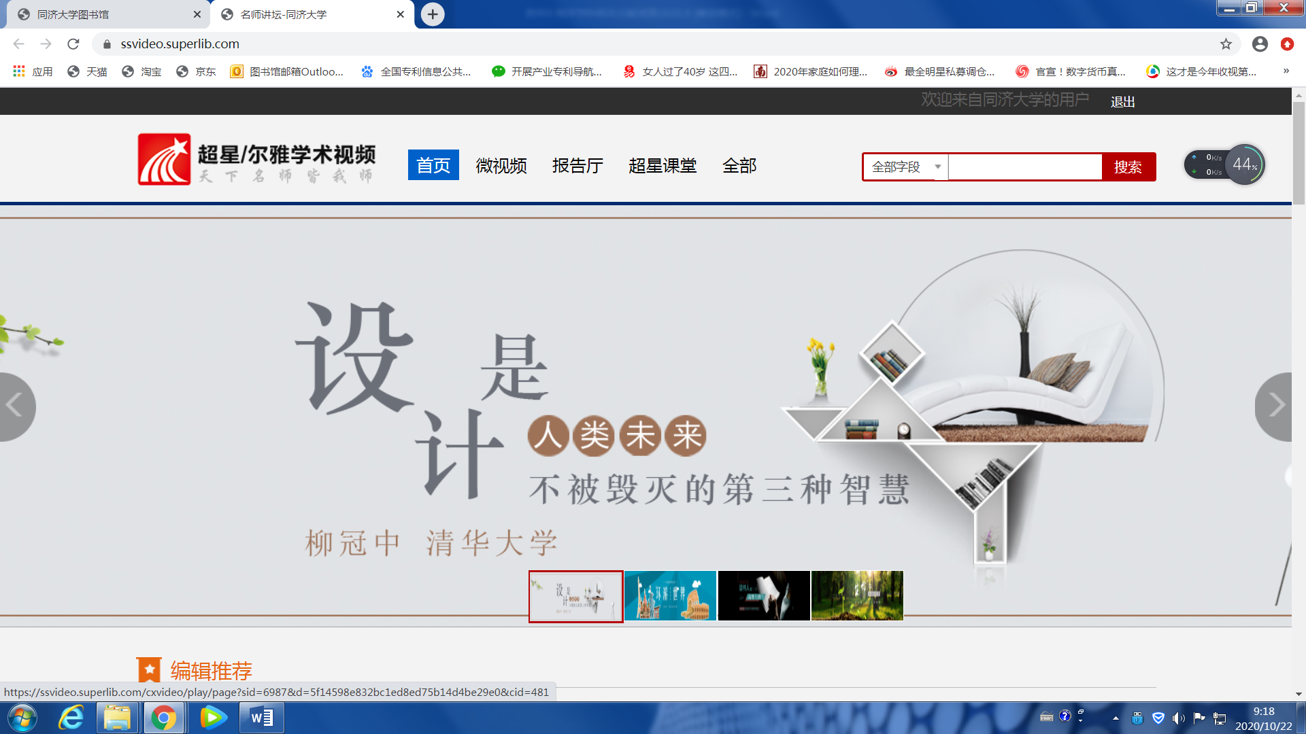Select the 环游世界 teal banner thumbnail
The width and height of the screenshot is (1306, 734).
(670, 595)
